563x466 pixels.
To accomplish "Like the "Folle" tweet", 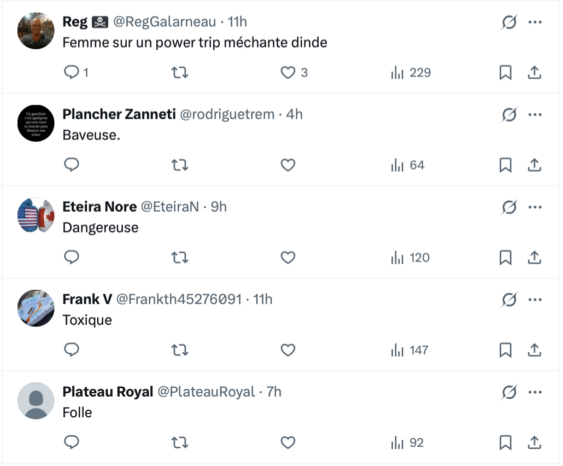I will coord(288,442).
